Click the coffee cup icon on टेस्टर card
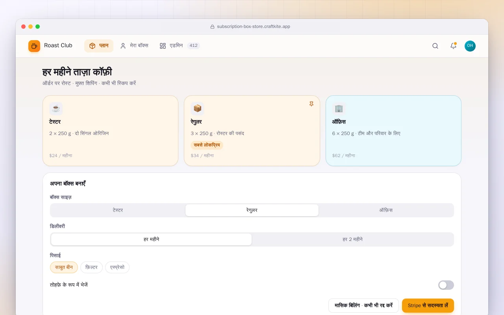This screenshot has height=315, width=504. (x=56, y=108)
